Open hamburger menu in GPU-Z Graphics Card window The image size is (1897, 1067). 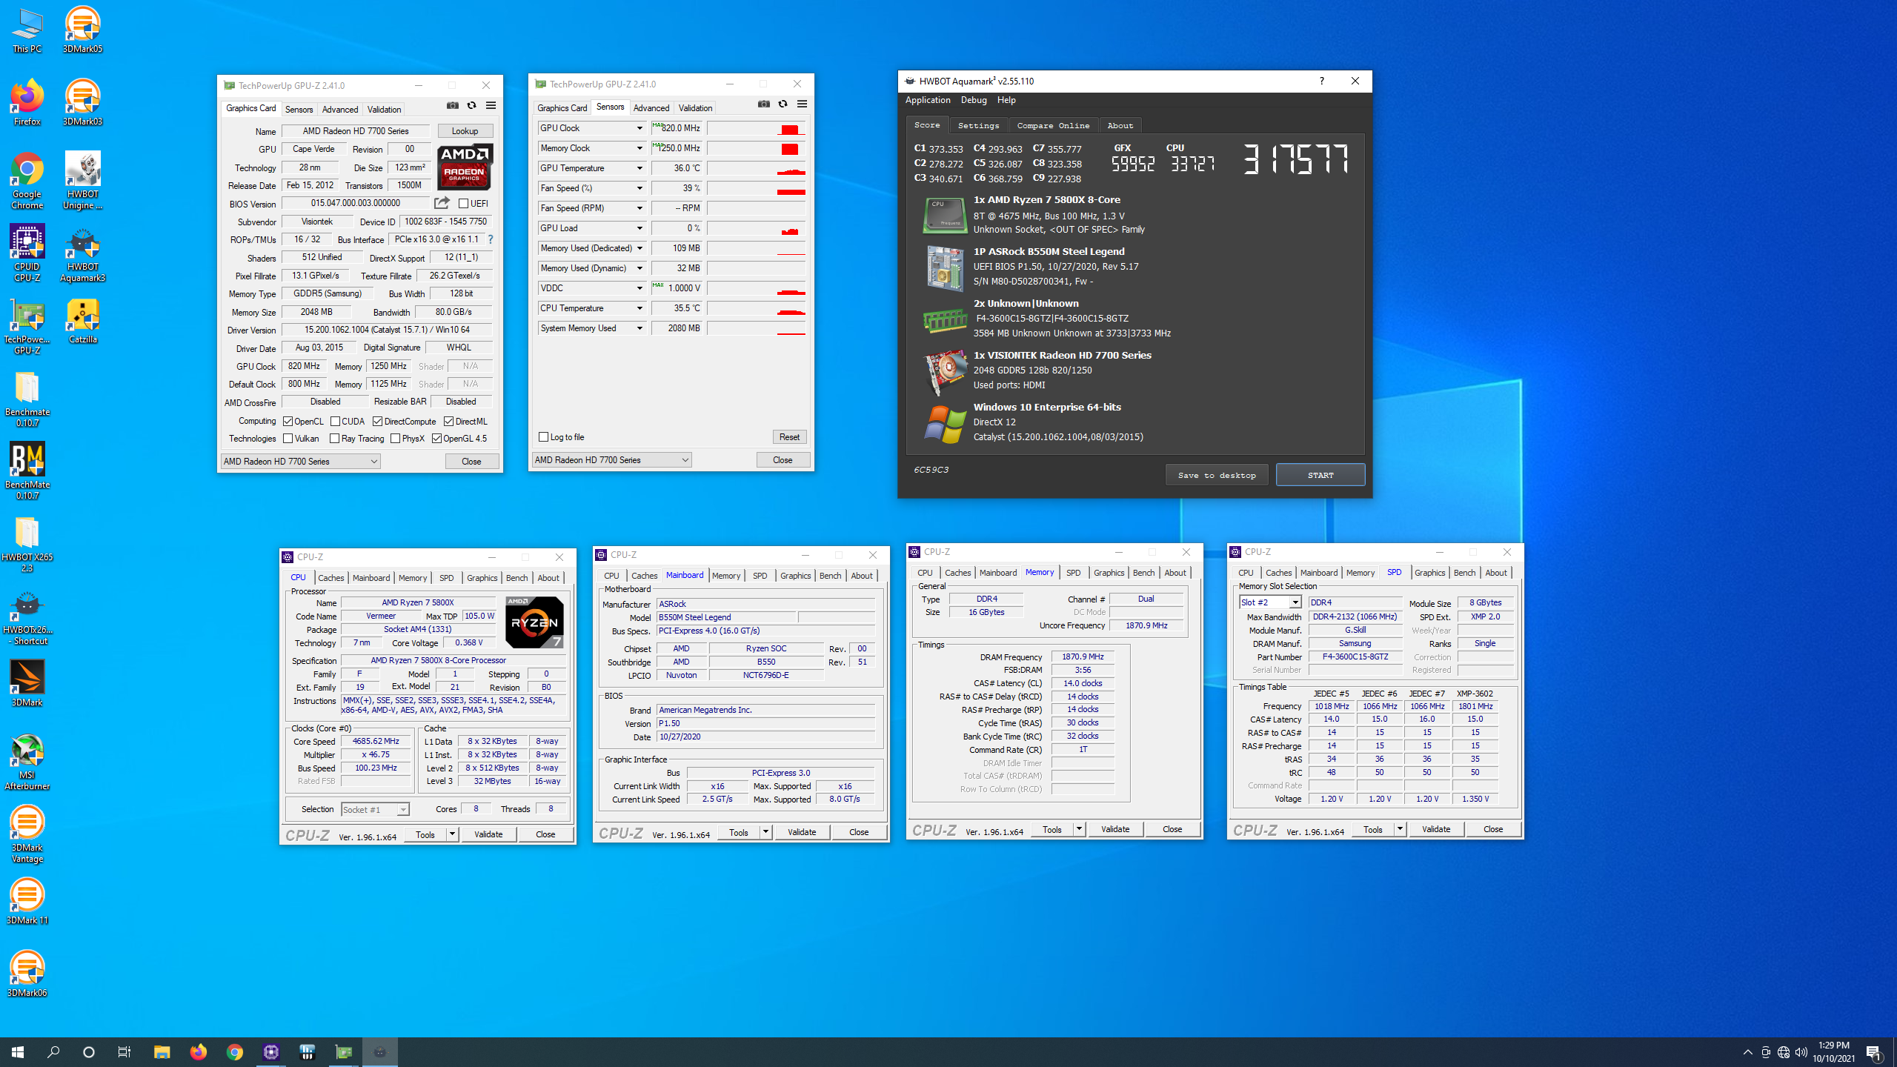coord(491,106)
